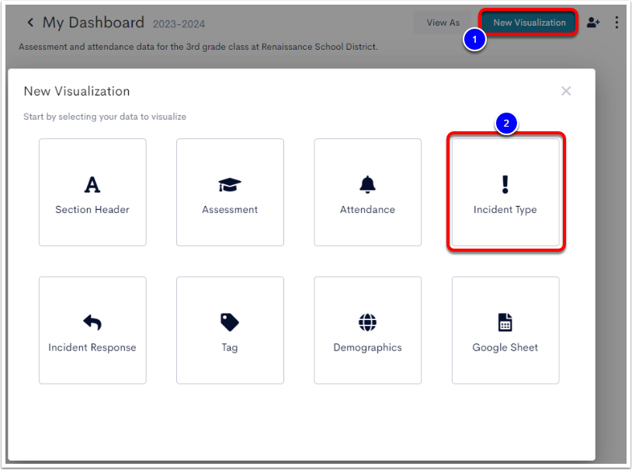Click the My Dashboard title

coord(93,23)
